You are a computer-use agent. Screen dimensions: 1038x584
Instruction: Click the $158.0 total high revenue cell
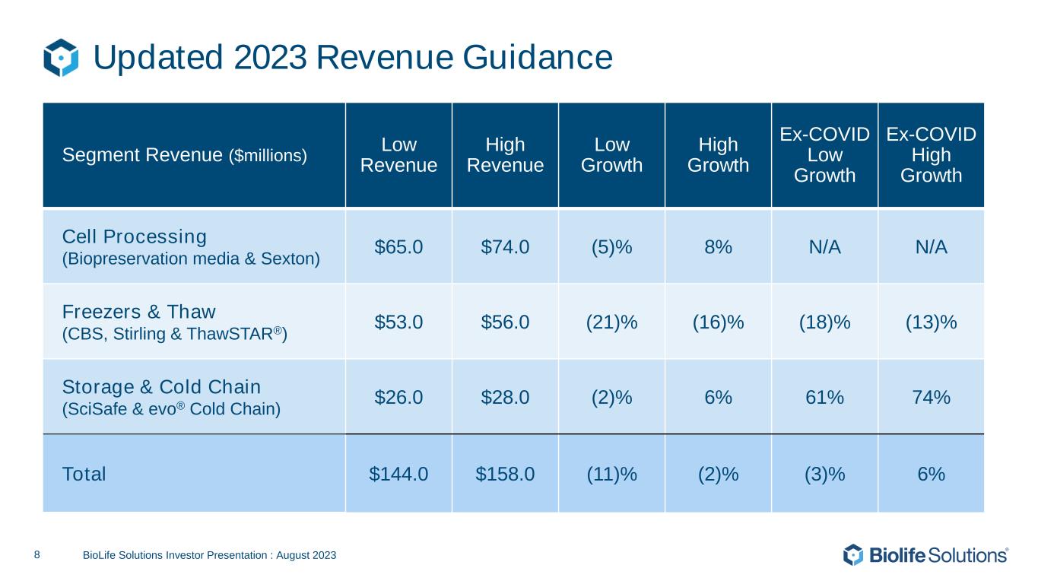(x=505, y=474)
